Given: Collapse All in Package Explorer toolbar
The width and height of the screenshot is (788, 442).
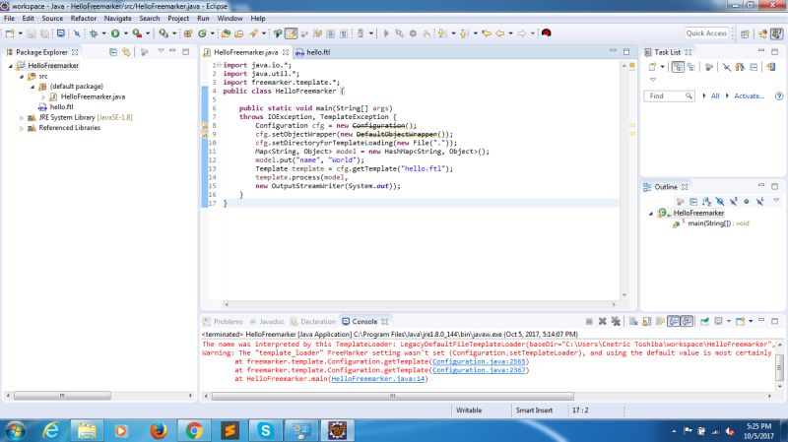Looking at the screenshot, I should pyautogui.click(x=113, y=52).
